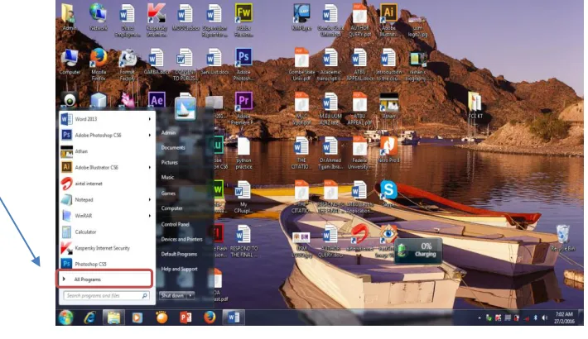Open the Mozilla Firefox desktop shortcut
588x339 pixels.
[99, 64]
